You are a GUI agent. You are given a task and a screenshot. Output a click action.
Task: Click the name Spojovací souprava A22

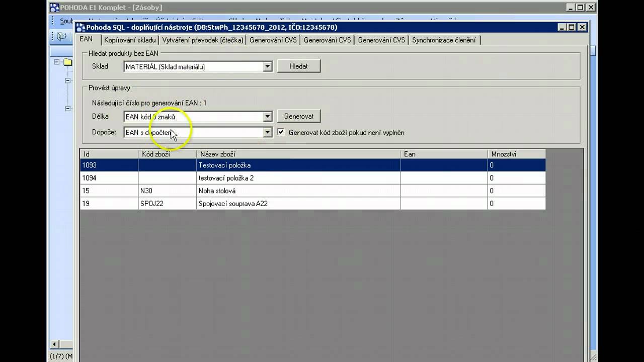point(233,204)
